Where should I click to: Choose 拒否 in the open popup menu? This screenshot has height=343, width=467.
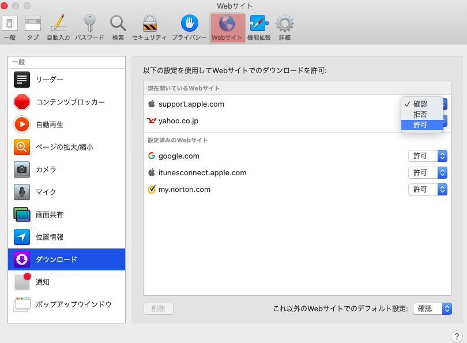(420, 114)
